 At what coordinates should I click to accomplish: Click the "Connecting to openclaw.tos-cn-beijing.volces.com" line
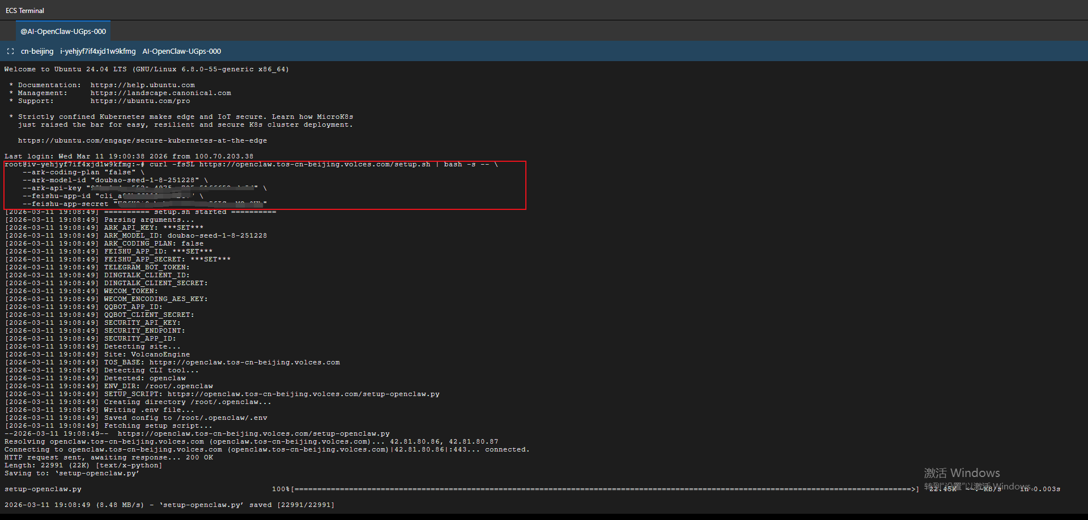point(267,450)
